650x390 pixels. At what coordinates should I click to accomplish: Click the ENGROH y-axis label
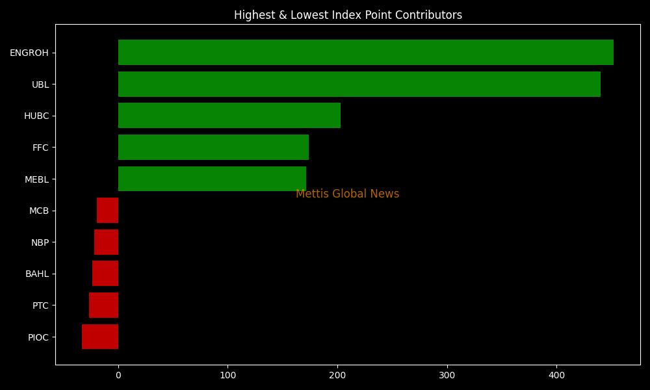(x=29, y=53)
